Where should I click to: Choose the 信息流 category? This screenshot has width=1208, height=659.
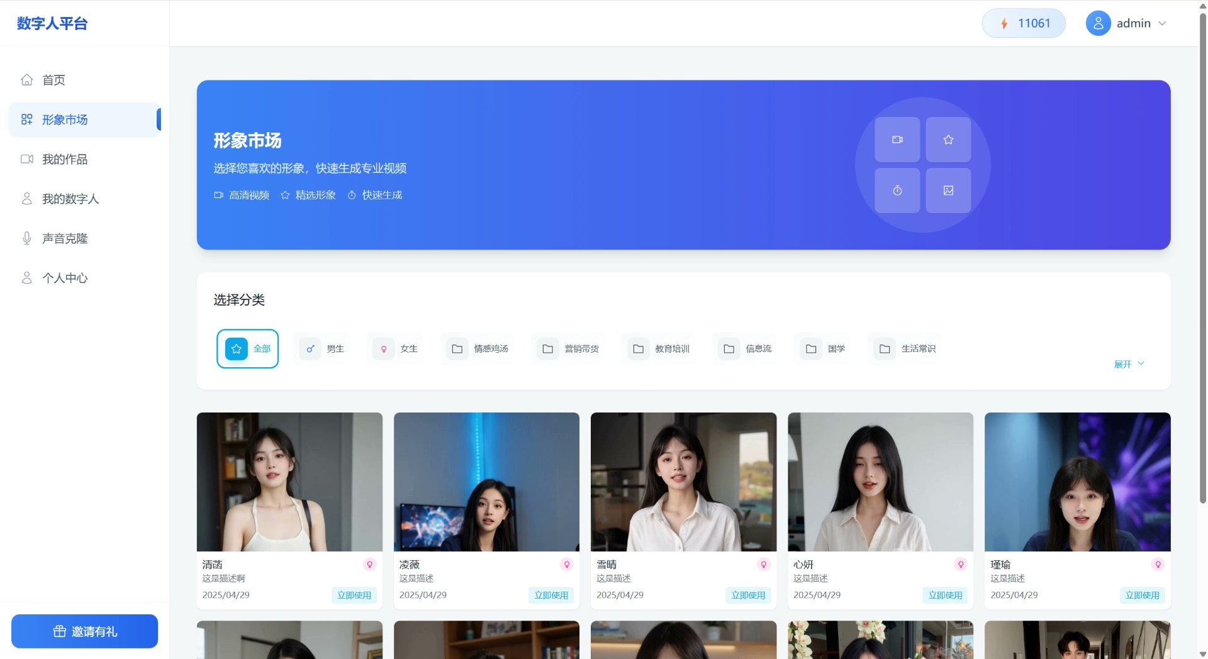pyautogui.click(x=745, y=348)
